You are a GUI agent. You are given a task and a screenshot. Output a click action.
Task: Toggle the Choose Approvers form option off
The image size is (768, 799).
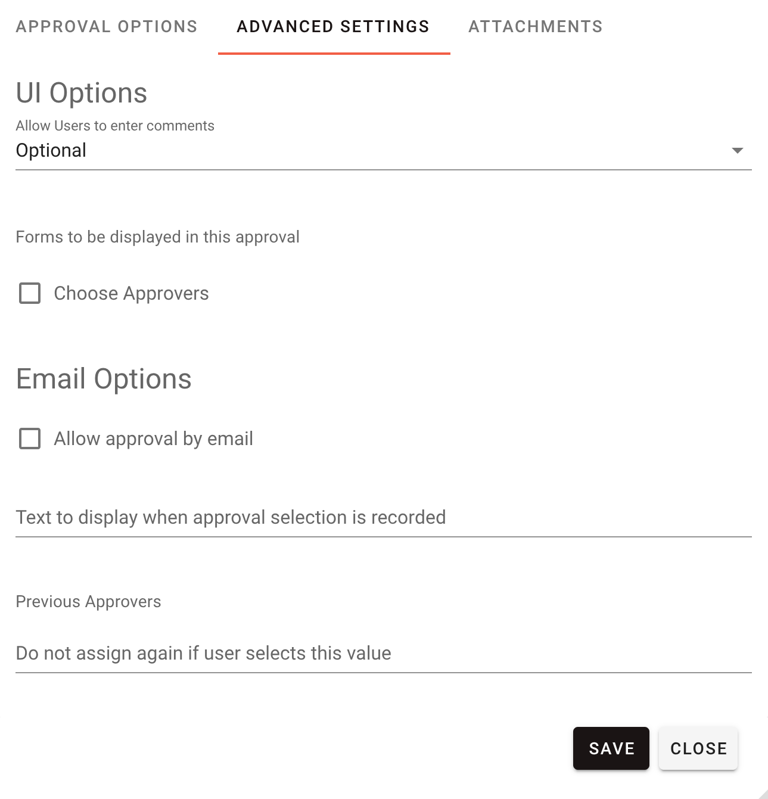[x=29, y=293]
